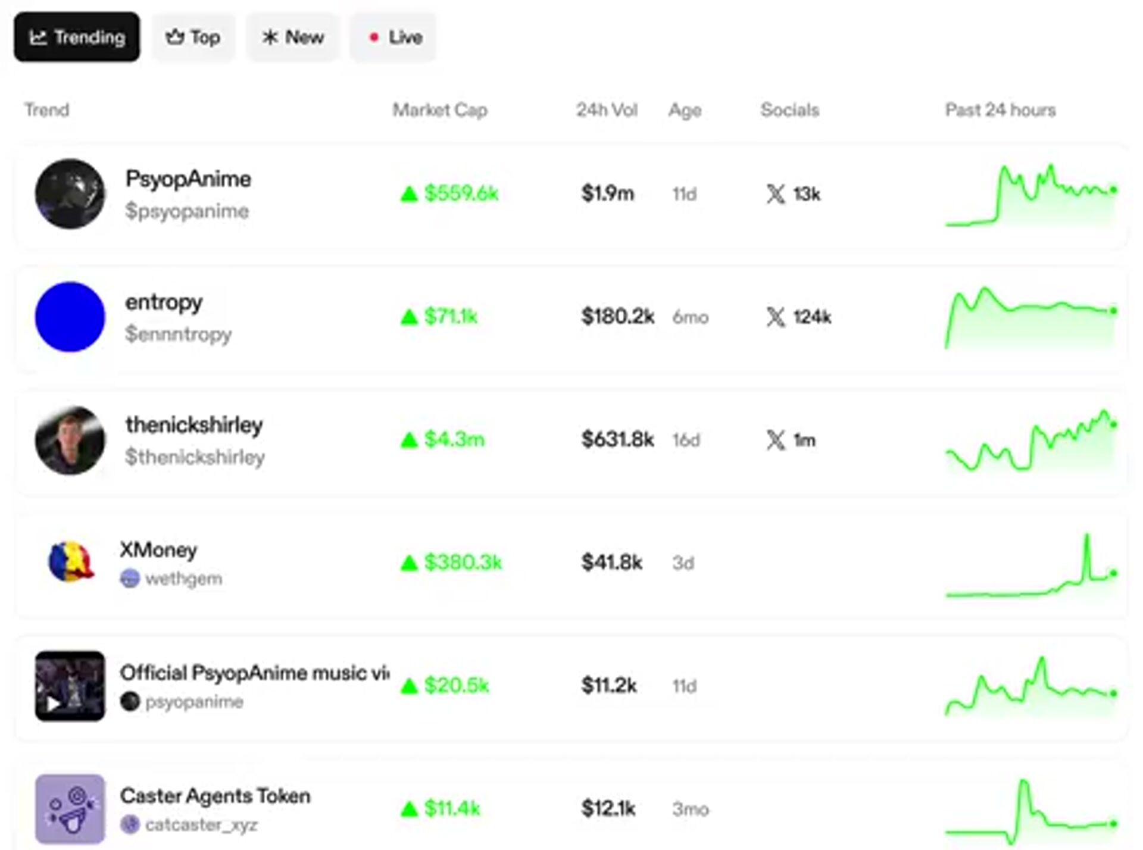Open the psyopanime creator link

coord(194,702)
